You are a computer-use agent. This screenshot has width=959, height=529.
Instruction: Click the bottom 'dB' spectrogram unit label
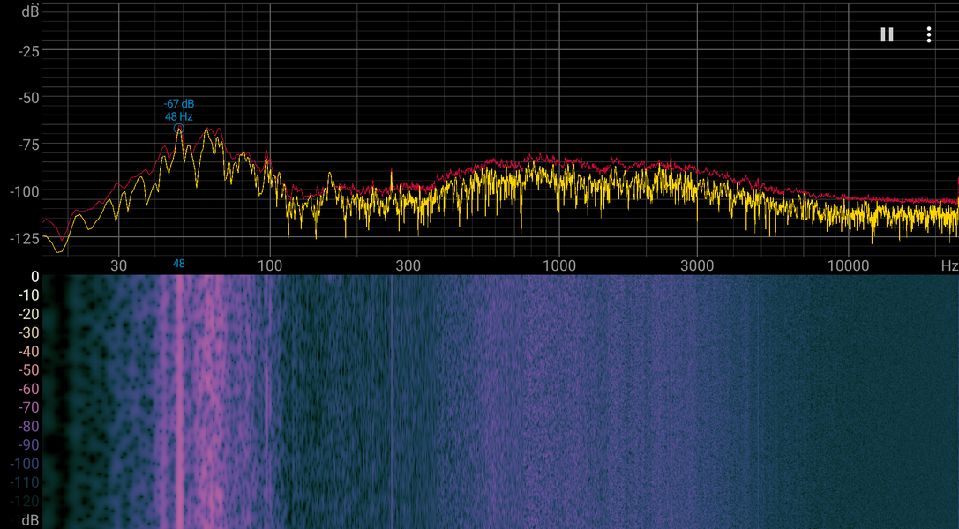click(30, 520)
